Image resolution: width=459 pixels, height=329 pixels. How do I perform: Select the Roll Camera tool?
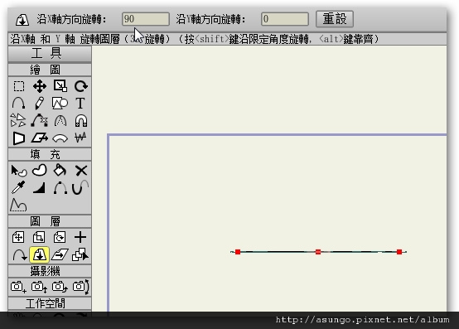tap(60, 287)
